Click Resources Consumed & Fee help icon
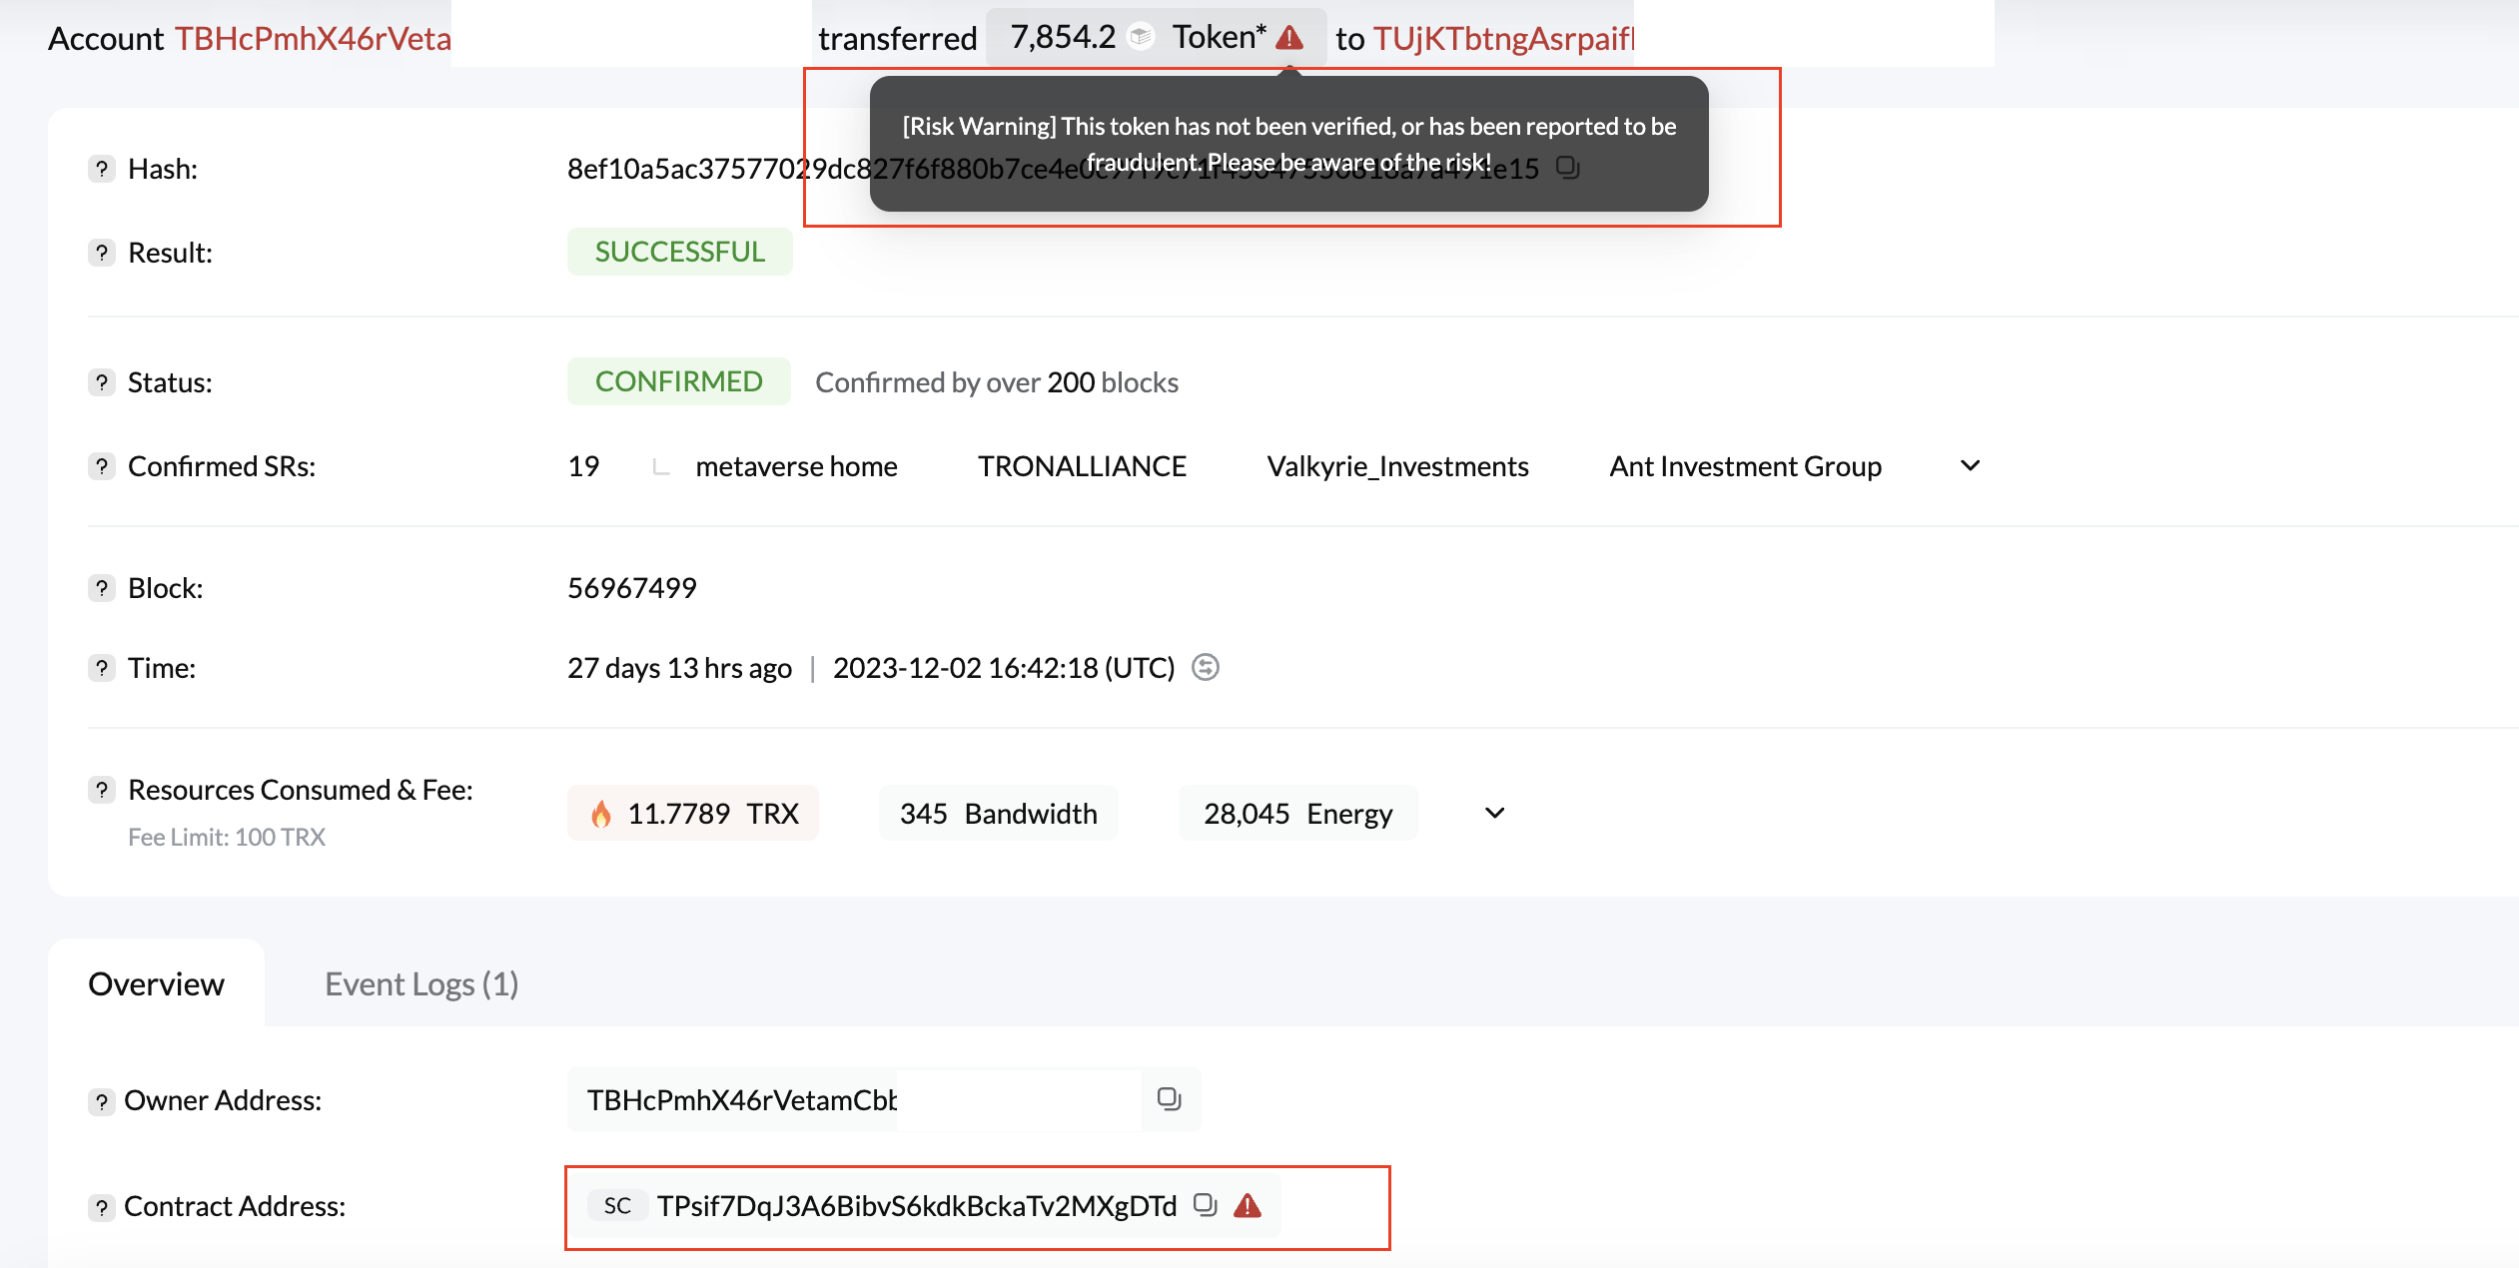2519x1268 pixels. click(101, 790)
